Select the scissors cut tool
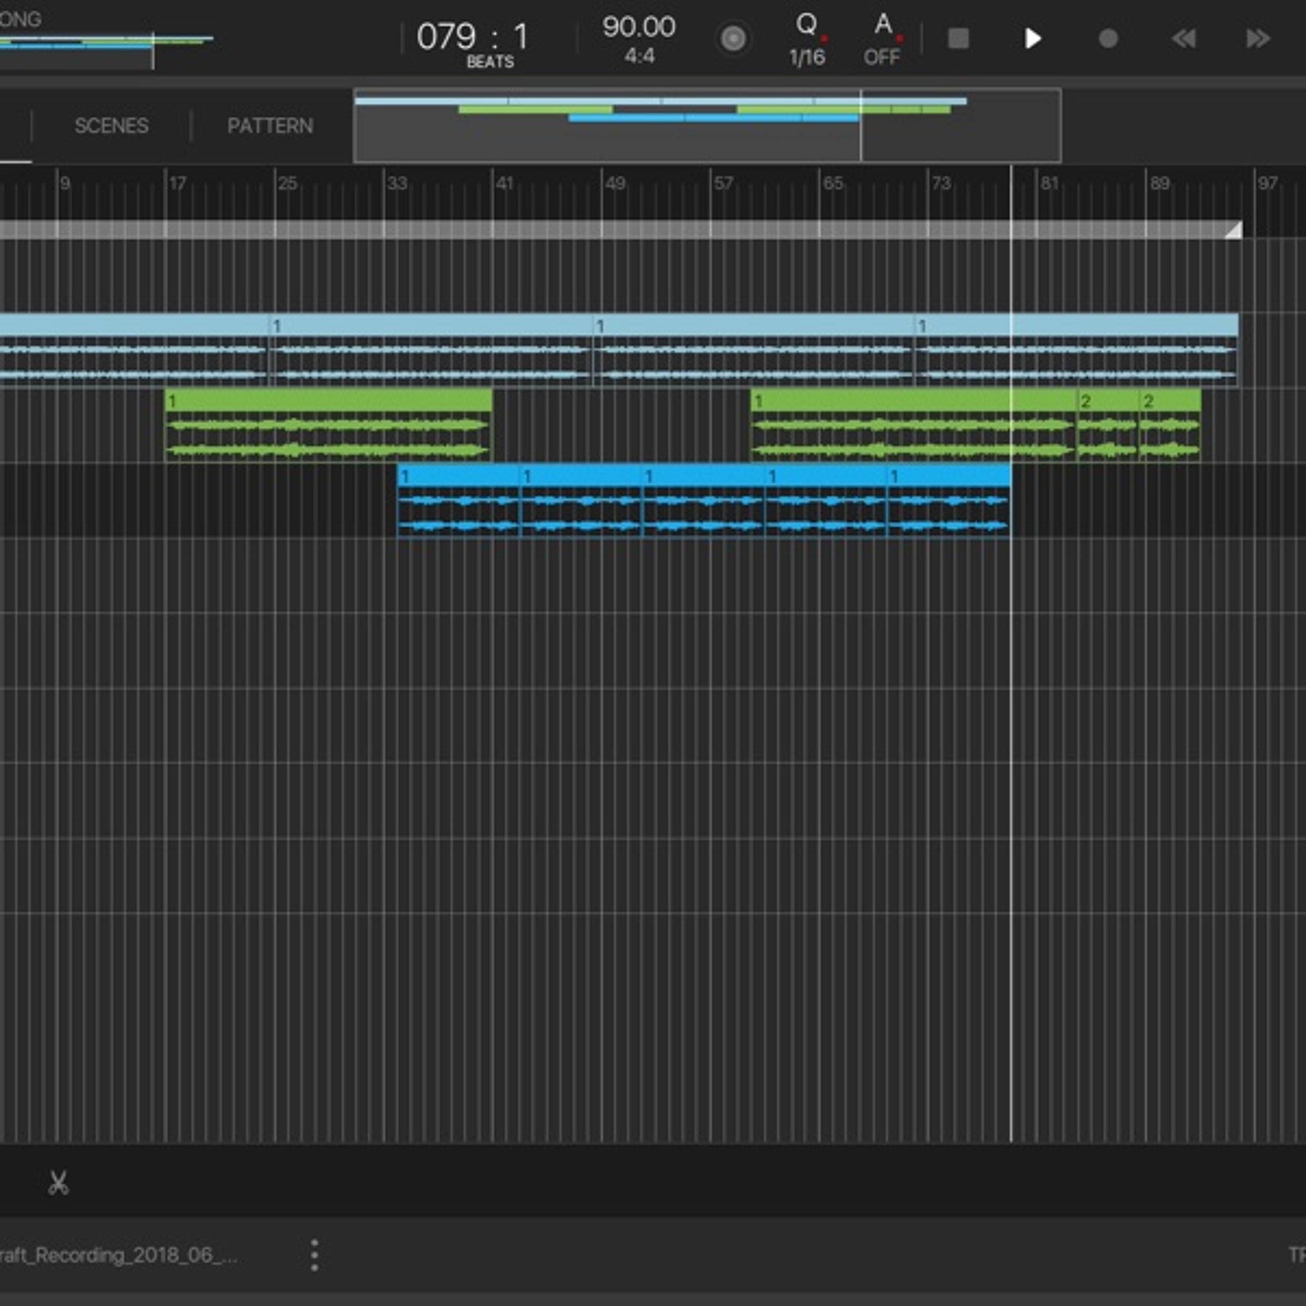The width and height of the screenshot is (1306, 1306). point(58,1183)
